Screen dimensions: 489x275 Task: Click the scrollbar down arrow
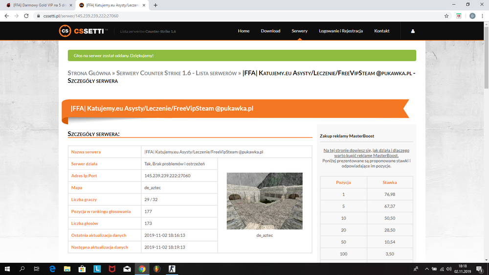pos(486,260)
